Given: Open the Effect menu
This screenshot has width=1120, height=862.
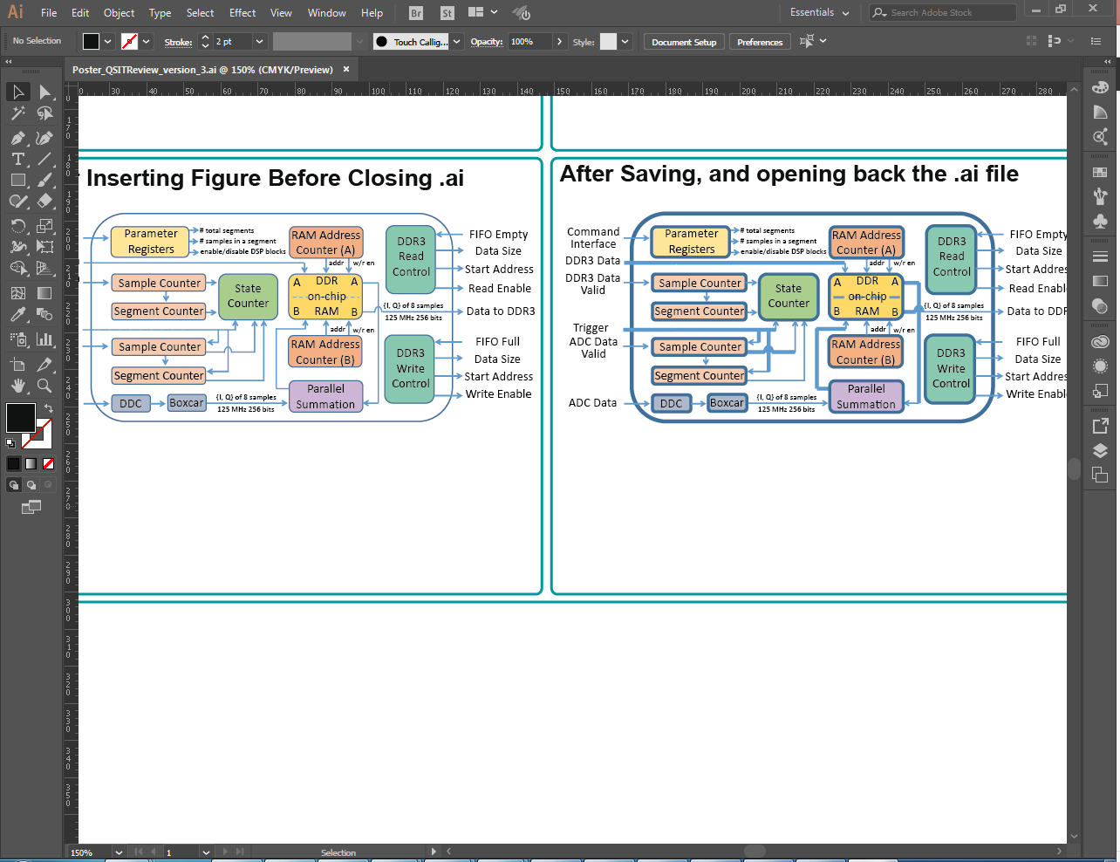Looking at the screenshot, I should tap(242, 13).
